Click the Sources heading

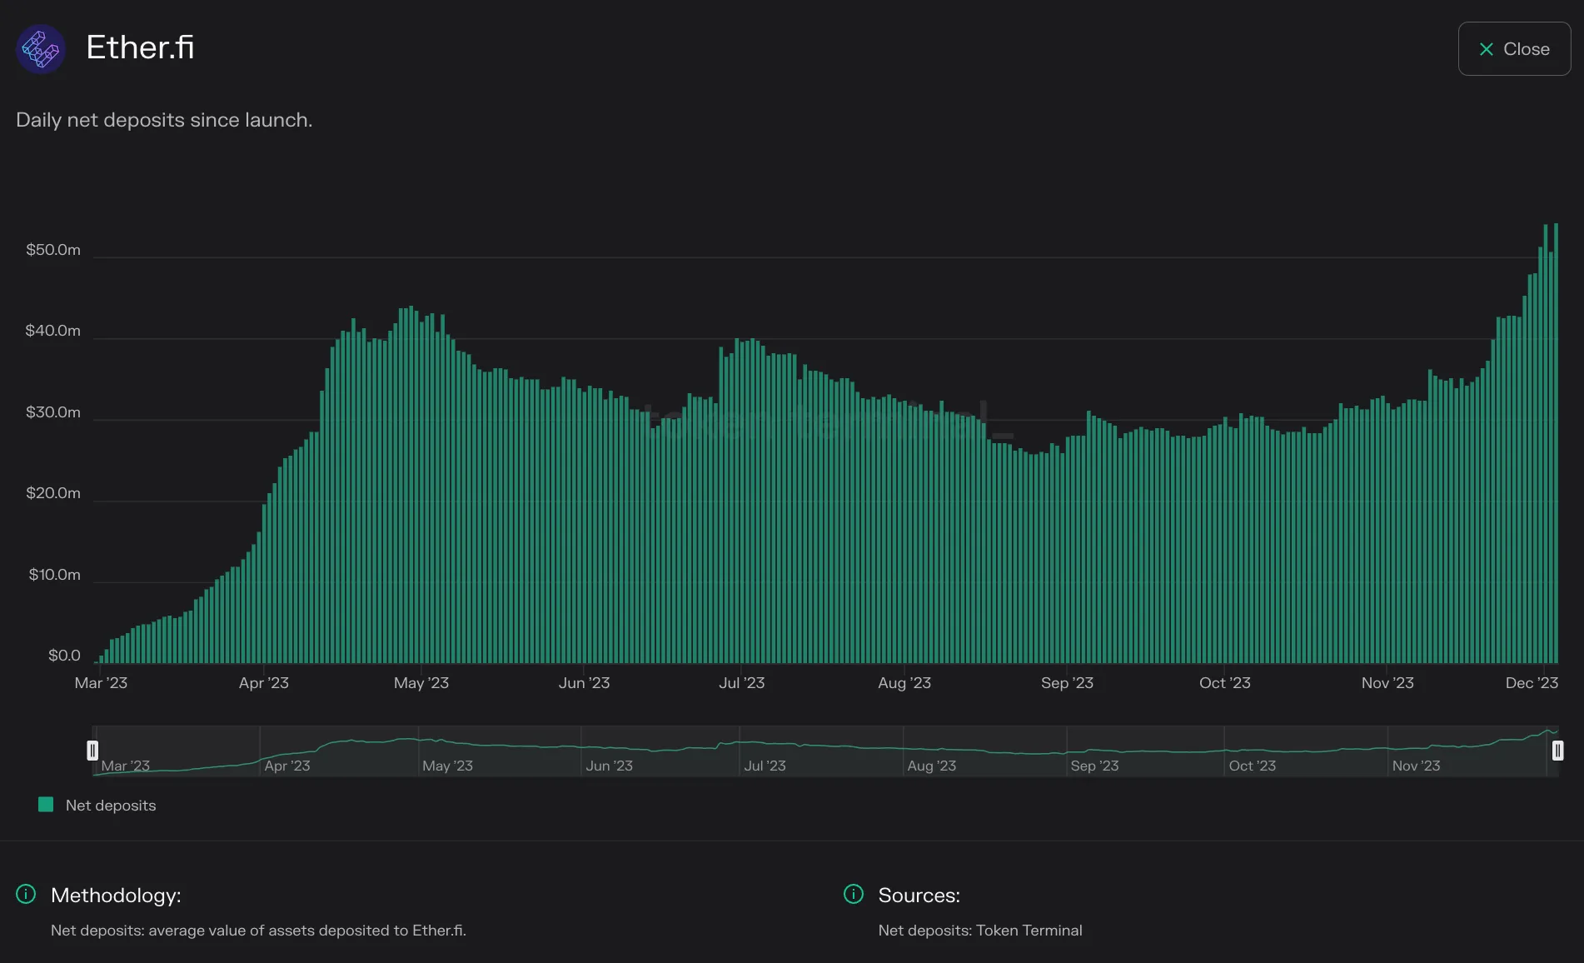[x=919, y=896]
